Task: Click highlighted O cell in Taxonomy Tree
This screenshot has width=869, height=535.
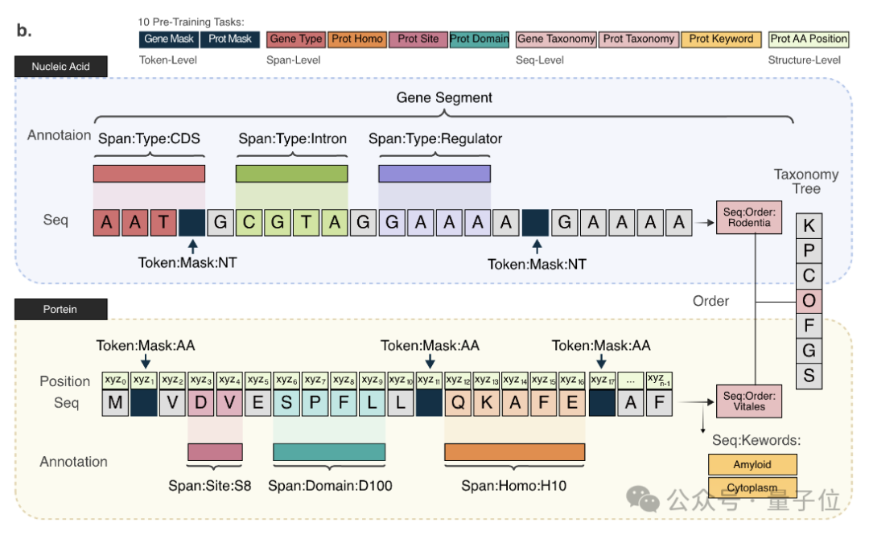Action: (x=809, y=301)
